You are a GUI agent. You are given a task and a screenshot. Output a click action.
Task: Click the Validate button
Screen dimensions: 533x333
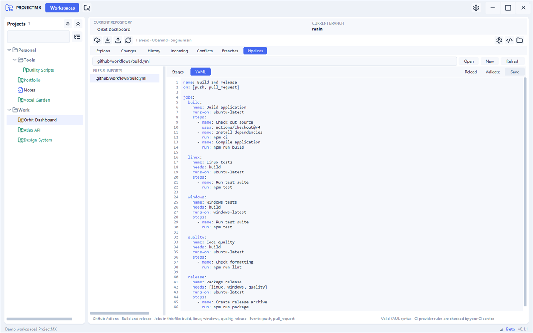tap(493, 72)
